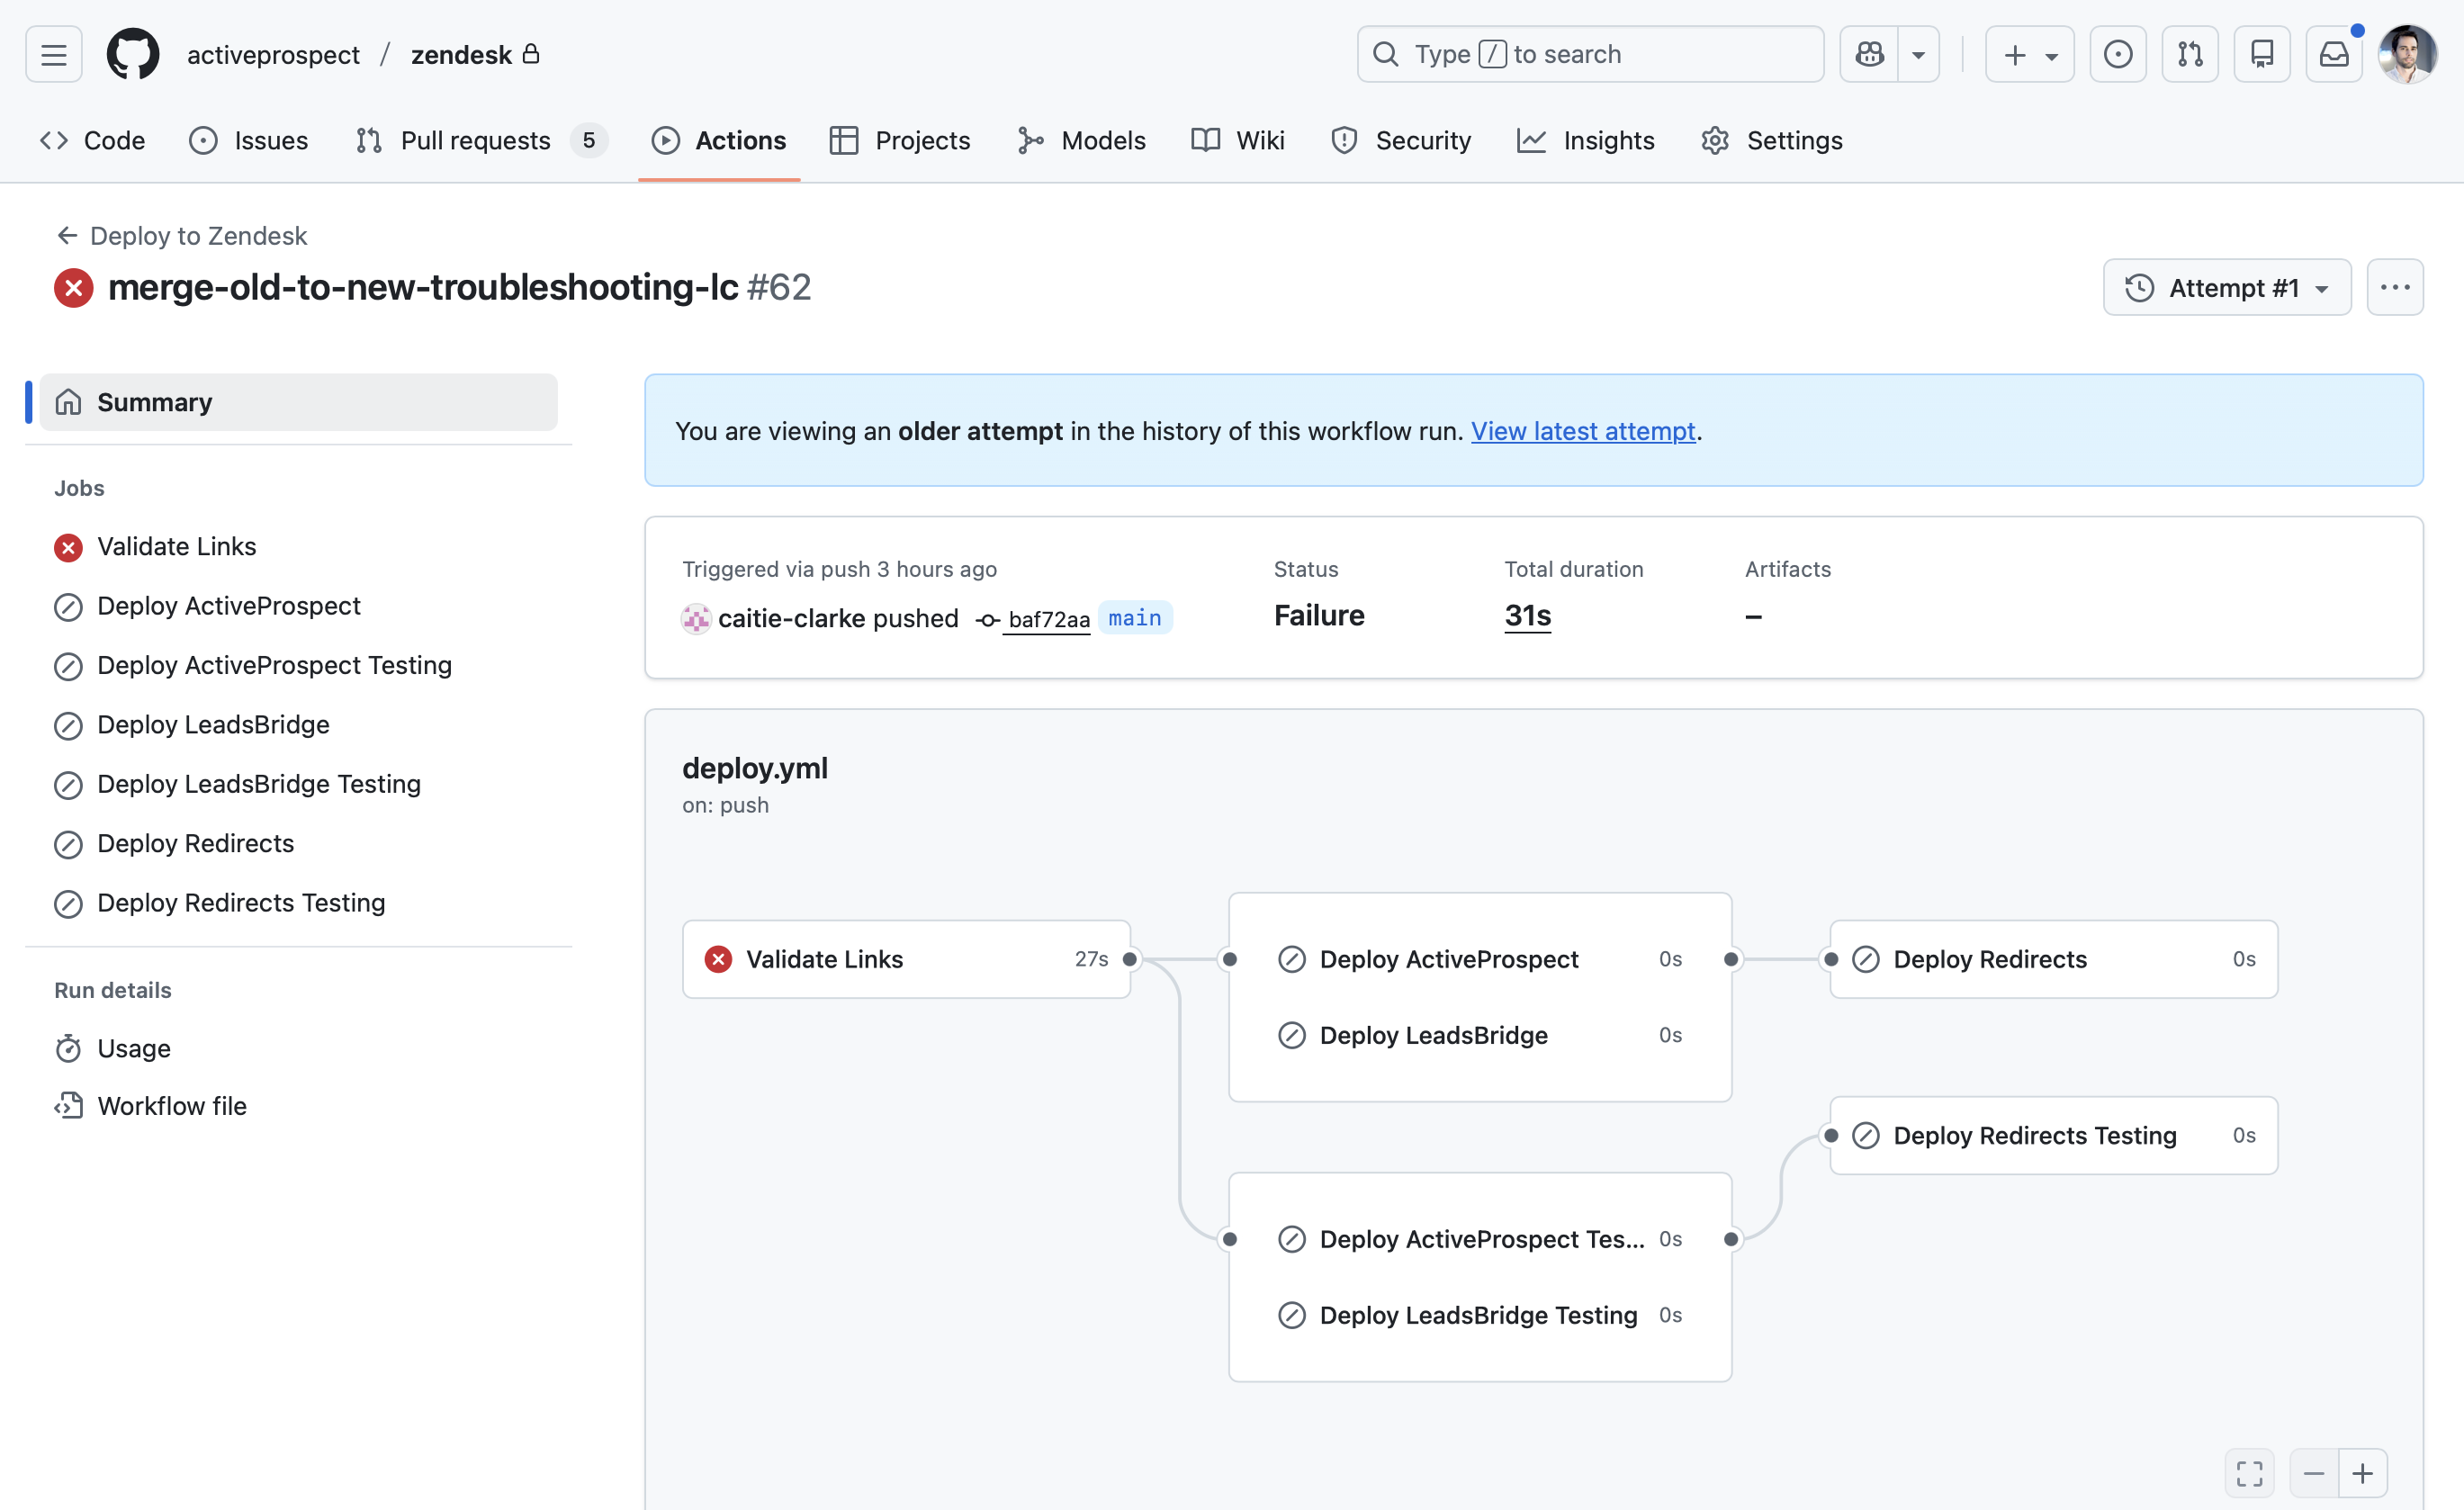Viewport: 2464px width, 1510px height.
Task: Click fullscreen icon on workflow graph
Action: point(2249,1472)
